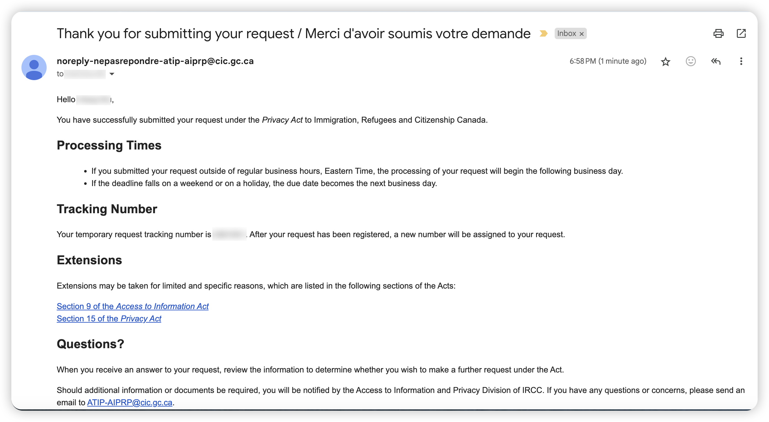Star this message

click(x=665, y=61)
